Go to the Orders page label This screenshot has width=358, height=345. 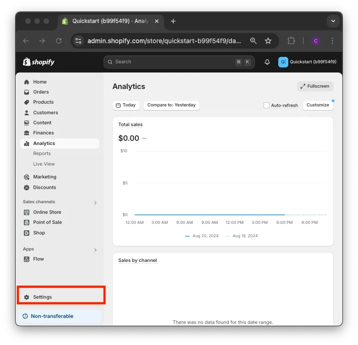point(41,92)
